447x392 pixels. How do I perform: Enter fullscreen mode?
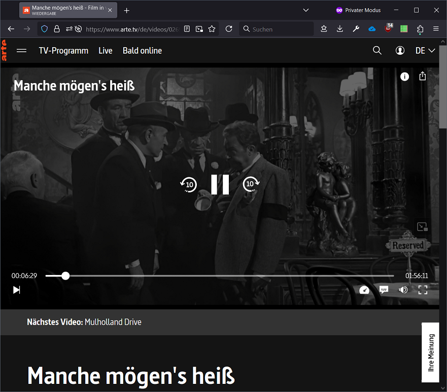[423, 290]
